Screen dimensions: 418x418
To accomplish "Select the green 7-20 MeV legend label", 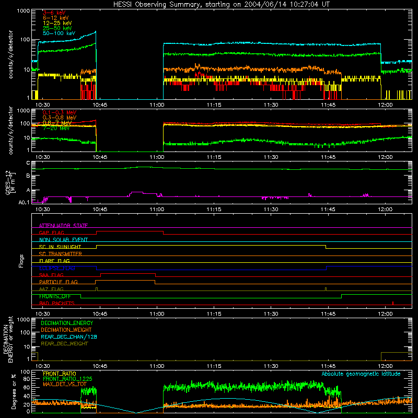I will [x=56, y=128].
